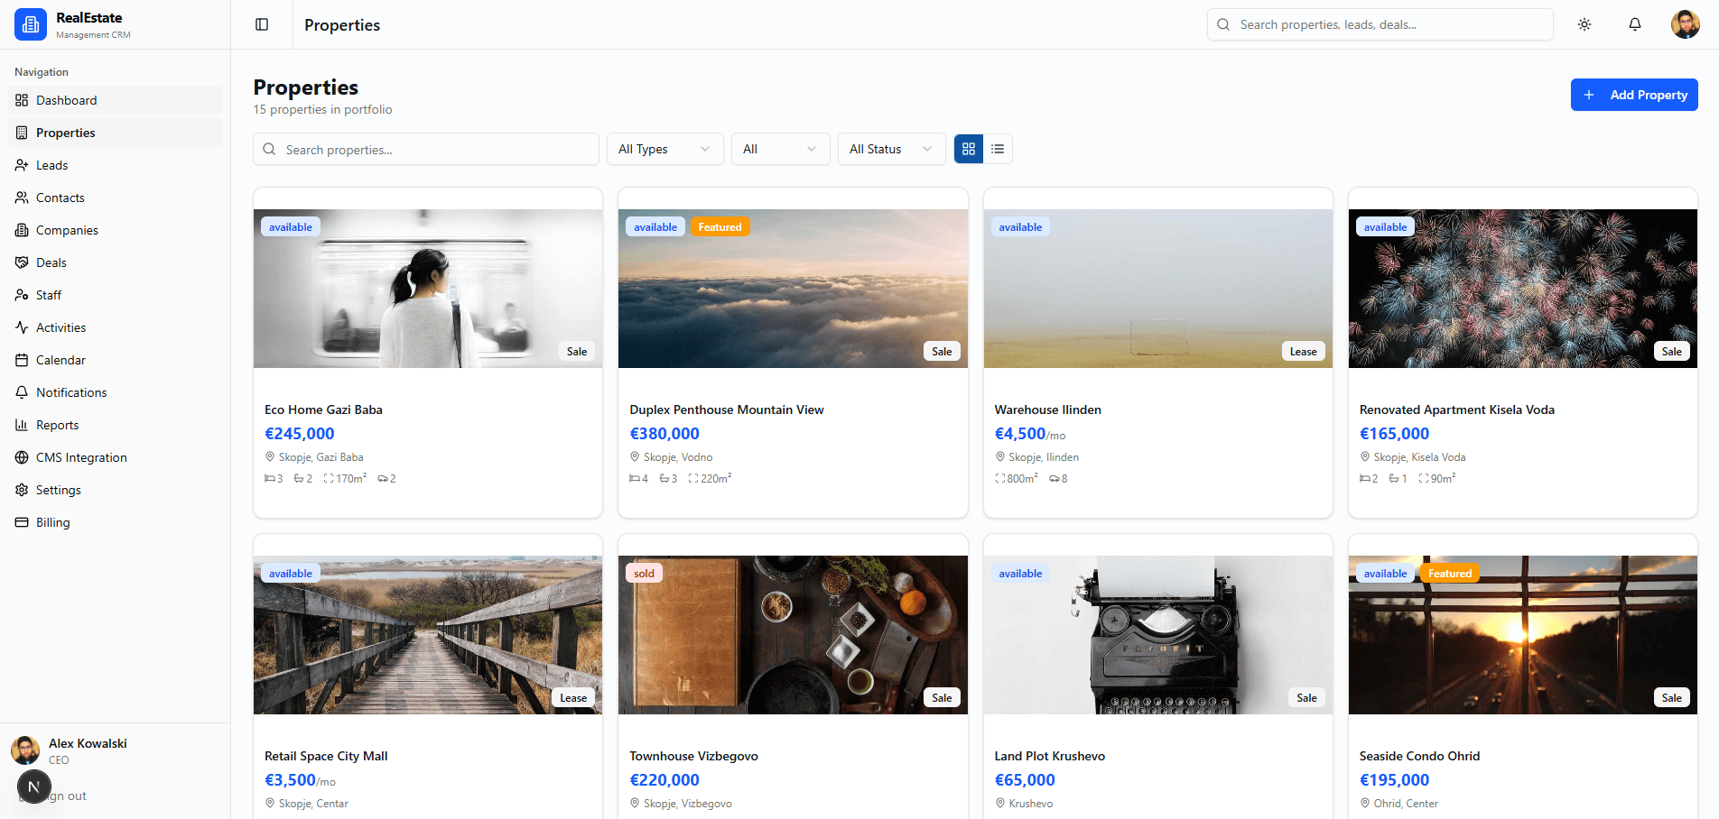Viewport: 1719px width, 819px height.
Task: Click Renovated Apartment Kisela Voda title
Action: click(x=1457, y=409)
